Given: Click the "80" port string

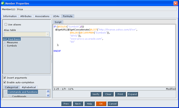Looking at the screenshot, I should 72,42.
